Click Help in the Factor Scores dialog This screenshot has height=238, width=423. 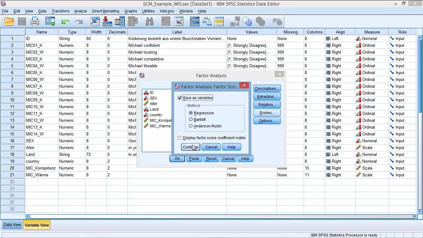tap(231, 147)
